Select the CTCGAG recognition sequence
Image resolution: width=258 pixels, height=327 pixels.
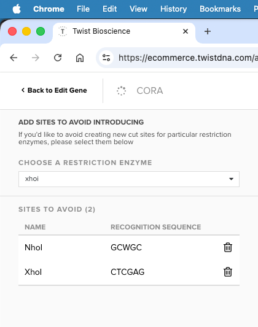point(127,272)
